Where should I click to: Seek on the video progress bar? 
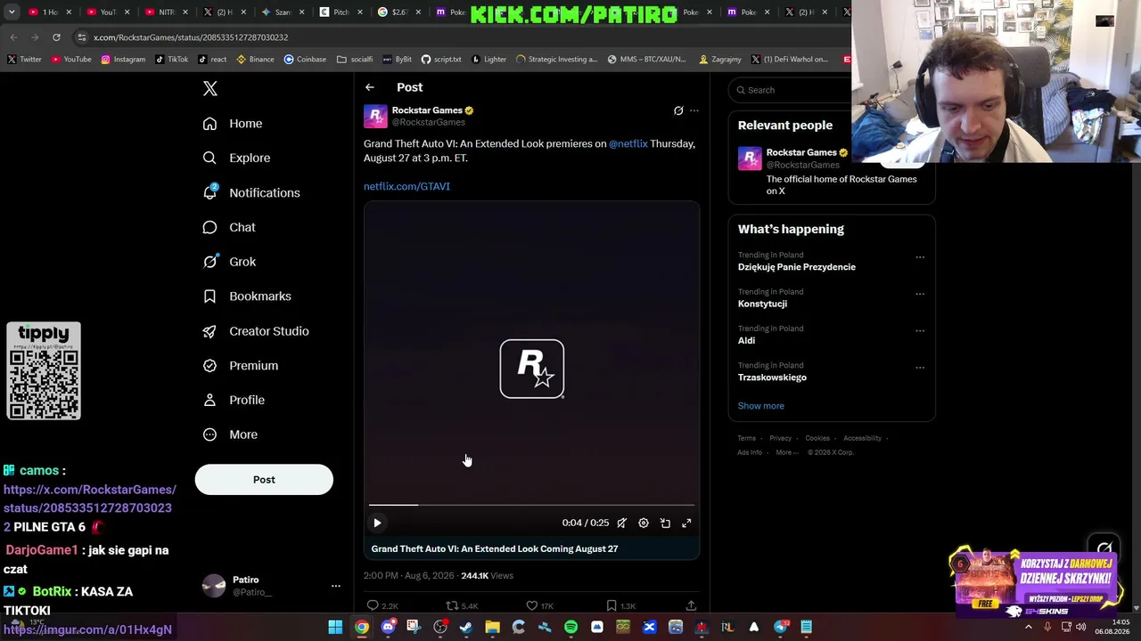[x=531, y=505]
